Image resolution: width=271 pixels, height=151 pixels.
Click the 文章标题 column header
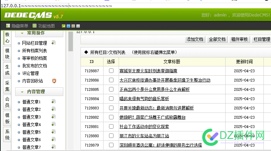click(172, 62)
